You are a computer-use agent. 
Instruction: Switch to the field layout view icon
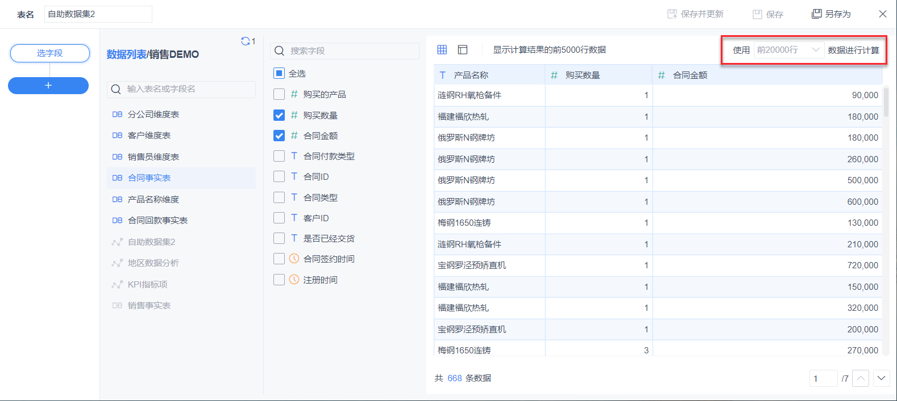point(463,50)
